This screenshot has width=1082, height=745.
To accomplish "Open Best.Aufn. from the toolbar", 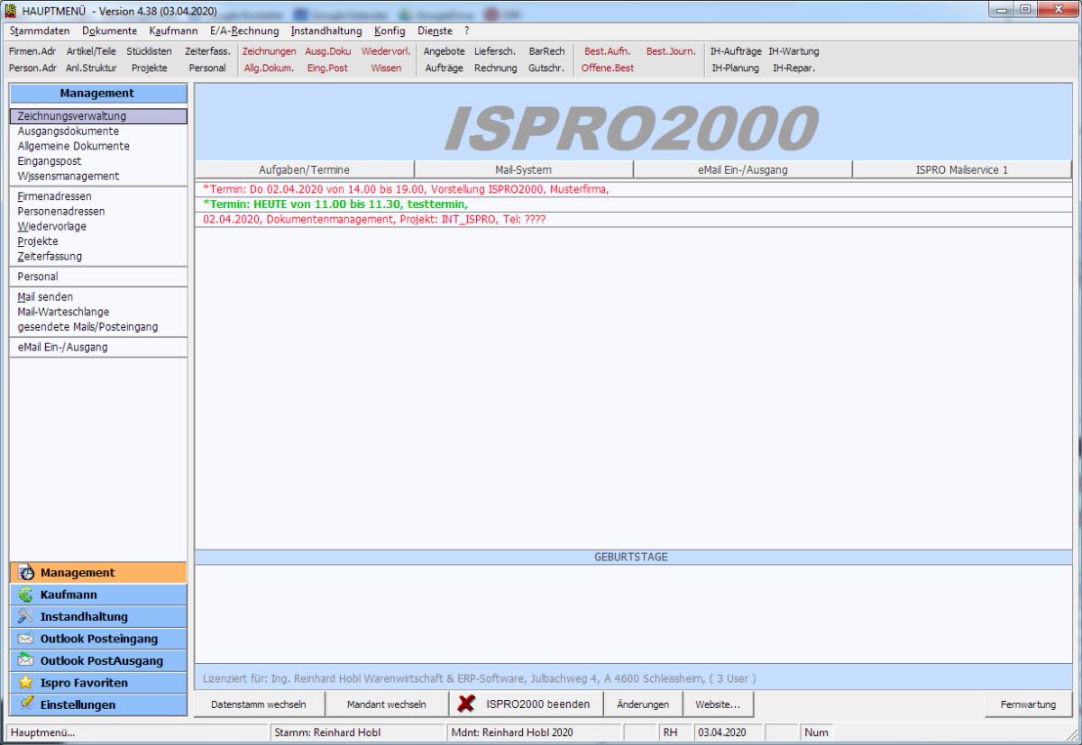I will tap(608, 51).
